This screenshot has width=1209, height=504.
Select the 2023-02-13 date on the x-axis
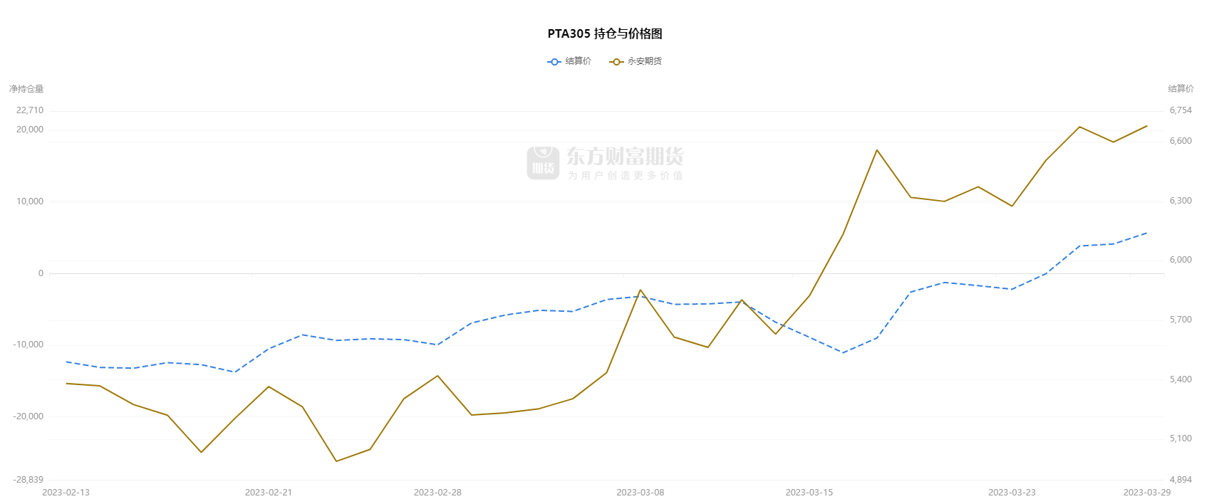pyautogui.click(x=66, y=493)
